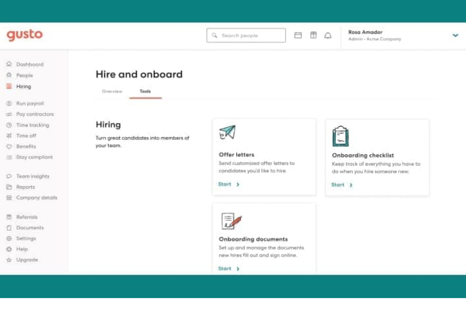The width and height of the screenshot is (466, 311).
Task: Click the chevron beside Offer letters Start
Action: click(x=238, y=184)
